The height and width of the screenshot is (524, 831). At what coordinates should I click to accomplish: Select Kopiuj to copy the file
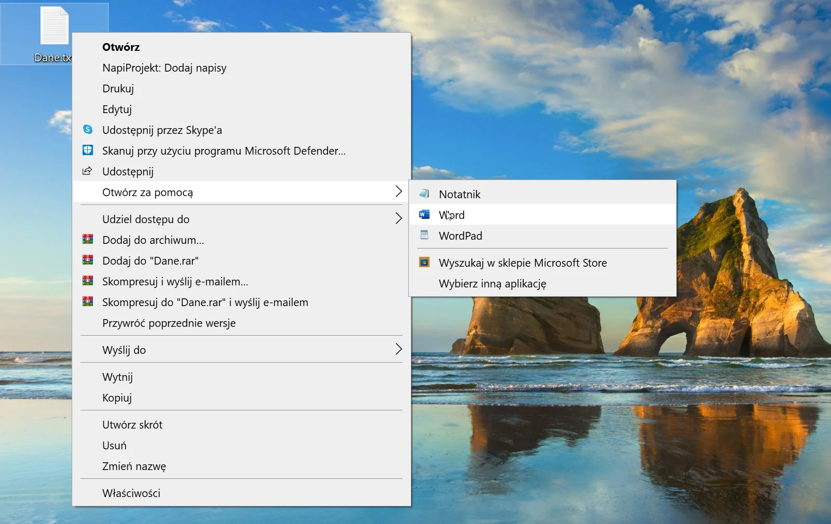(242, 397)
